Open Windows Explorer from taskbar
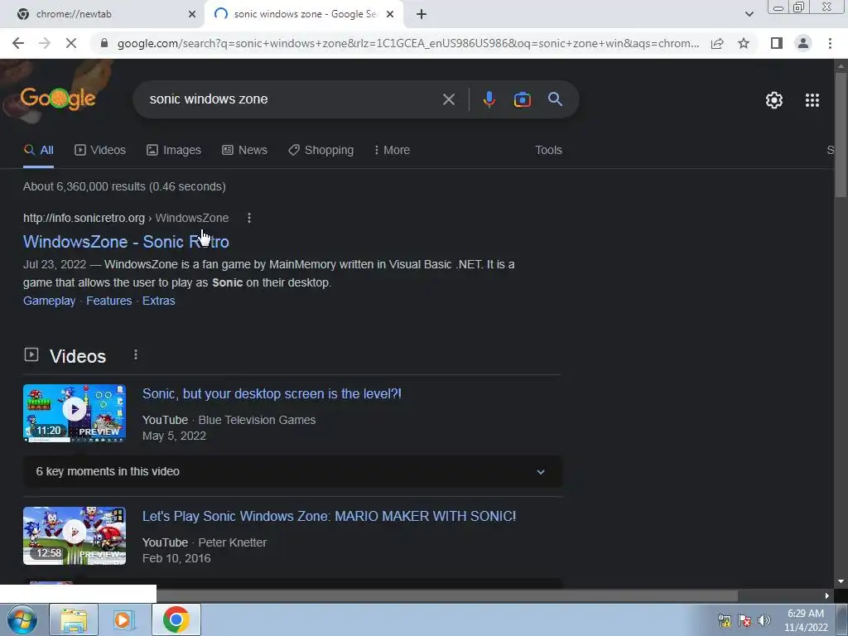 coord(74,619)
